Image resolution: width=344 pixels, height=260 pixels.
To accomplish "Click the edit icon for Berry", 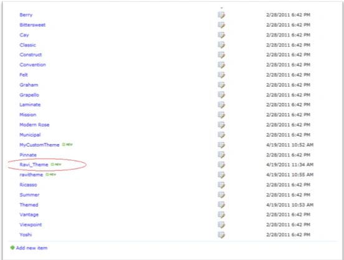I will click(x=221, y=15).
